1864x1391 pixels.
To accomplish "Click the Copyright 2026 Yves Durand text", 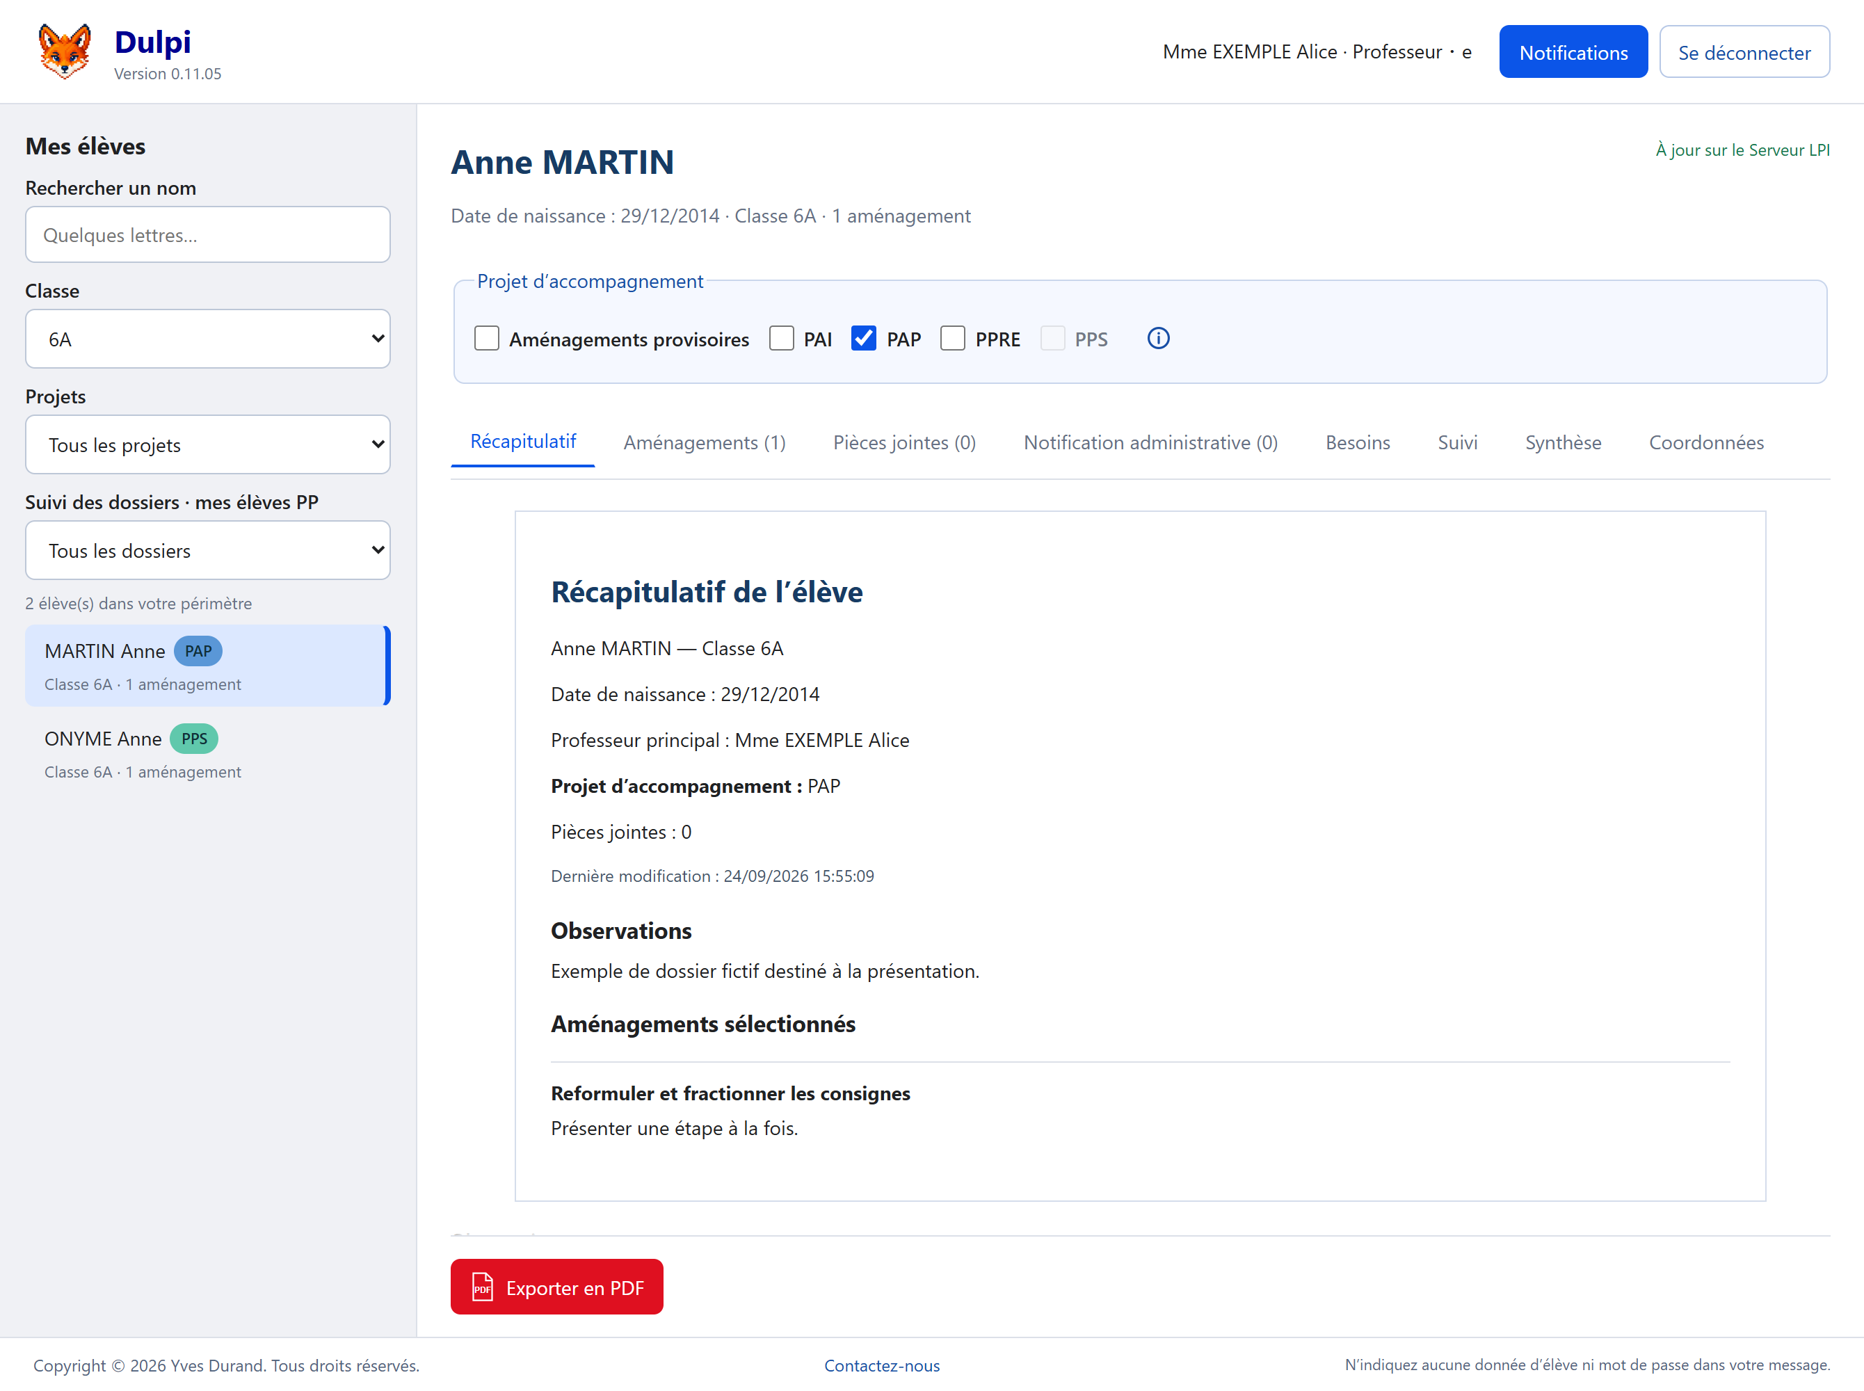I will pos(227,1366).
